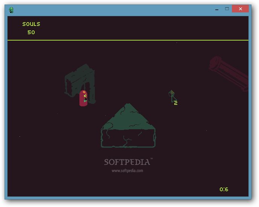Minimize the game window

[x=217, y=9]
